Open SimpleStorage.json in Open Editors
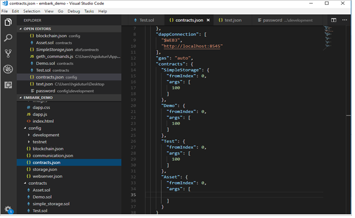The height and width of the screenshot is (218, 355). pyautogui.click(x=70, y=50)
